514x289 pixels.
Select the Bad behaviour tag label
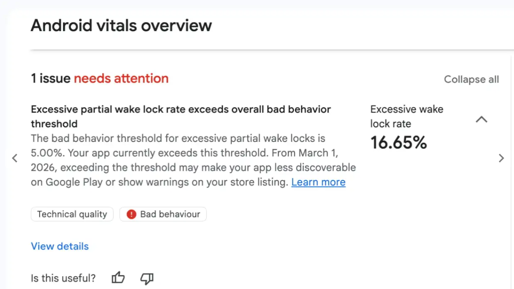[170, 214]
